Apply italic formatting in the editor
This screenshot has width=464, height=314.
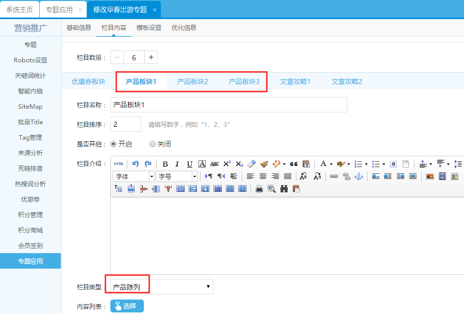177,164
